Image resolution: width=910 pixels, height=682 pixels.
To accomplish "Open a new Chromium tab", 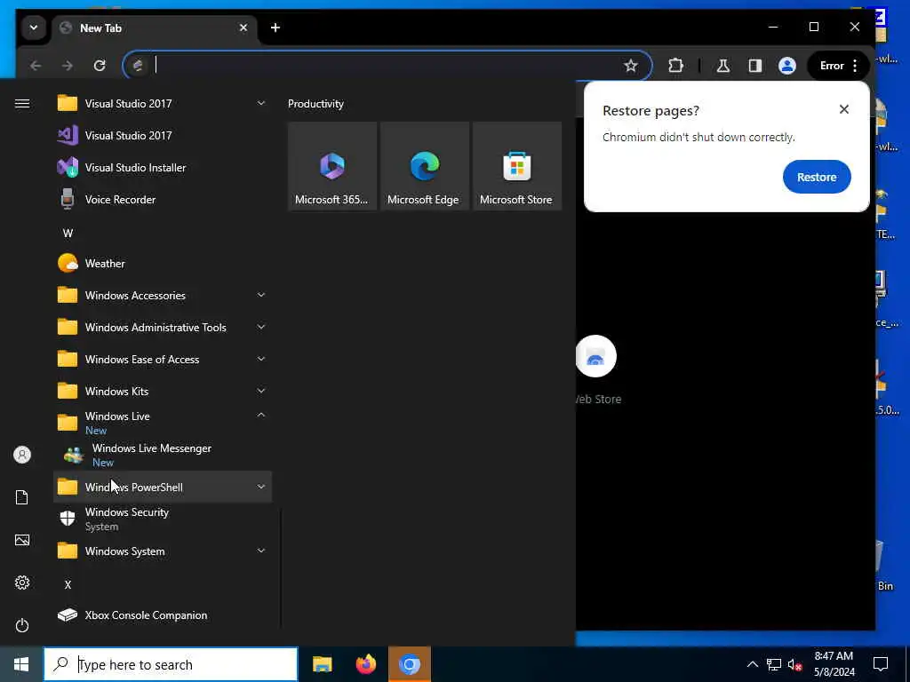I will (275, 28).
